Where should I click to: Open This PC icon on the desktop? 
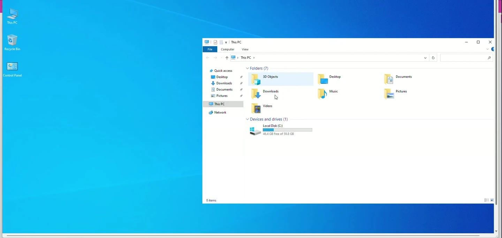[12, 16]
